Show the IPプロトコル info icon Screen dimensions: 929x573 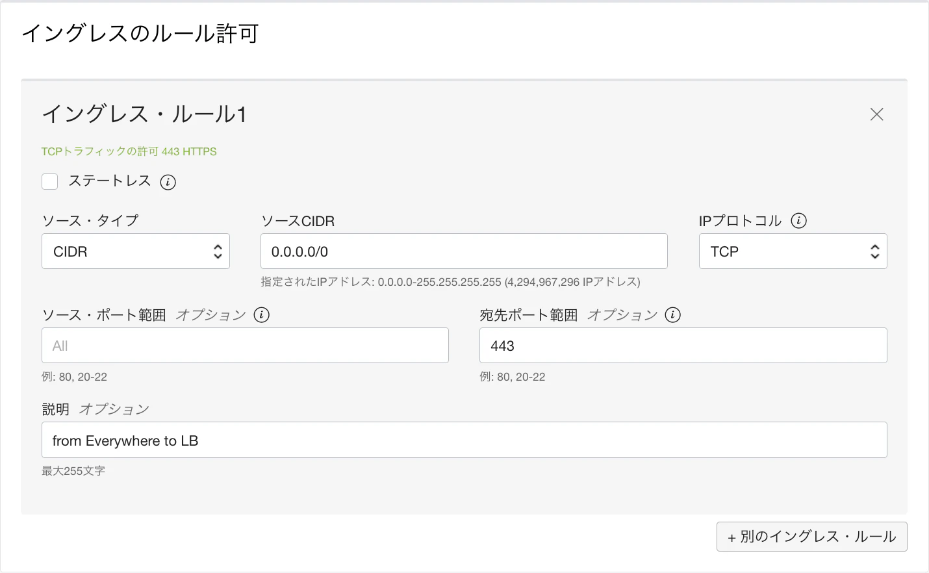pyautogui.click(x=798, y=221)
